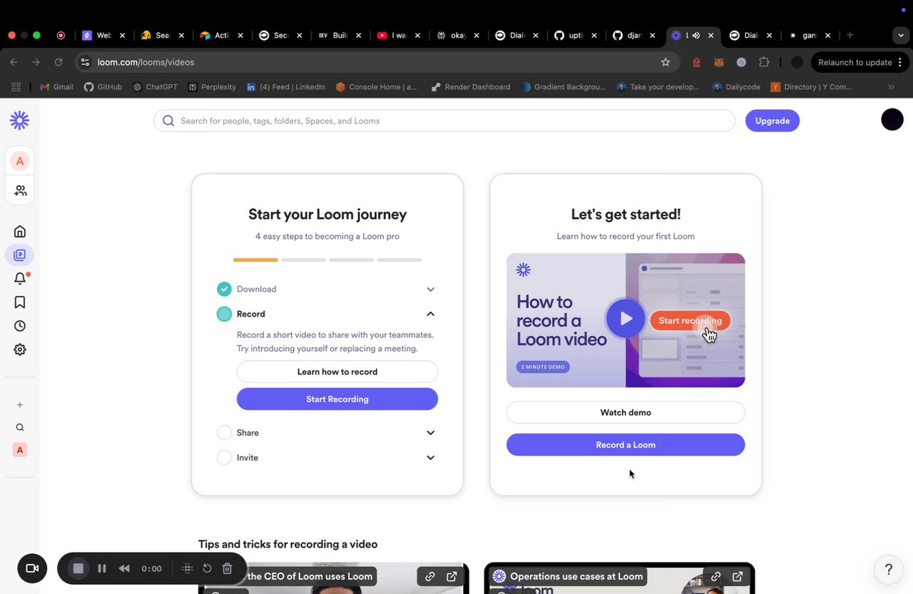Viewport: 913px width, 594px height.
Task: Expand the Download step chevron
Action: coord(430,290)
